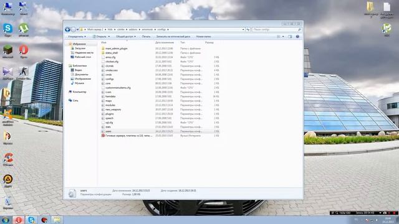Open the Share with (Общий доступ) menu
Viewport: 399px width, 224px height.
click(x=126, y=37)
